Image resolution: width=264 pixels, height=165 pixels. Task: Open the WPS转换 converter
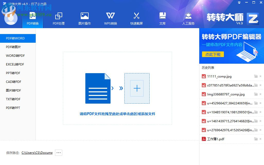coord(110,18)
